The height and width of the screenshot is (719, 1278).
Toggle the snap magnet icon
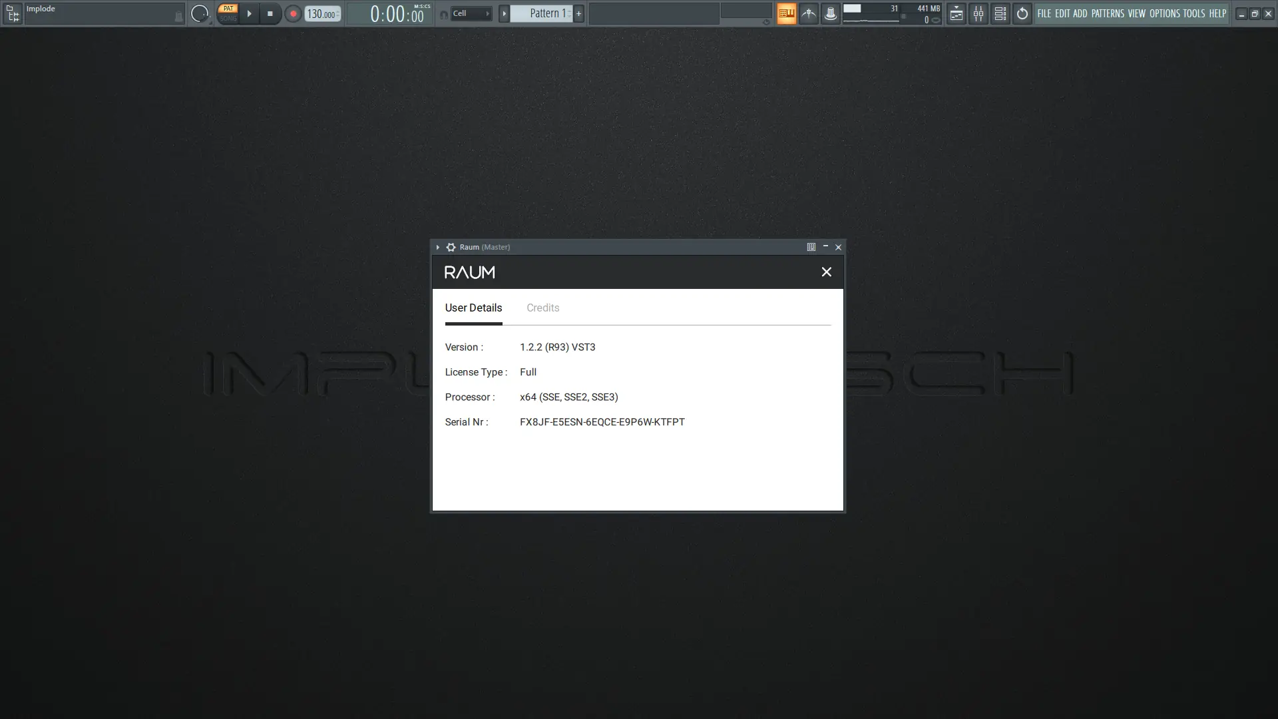point(443,14)
